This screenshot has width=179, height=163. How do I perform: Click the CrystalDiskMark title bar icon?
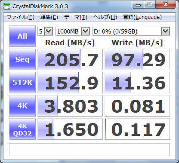(7, 6)
